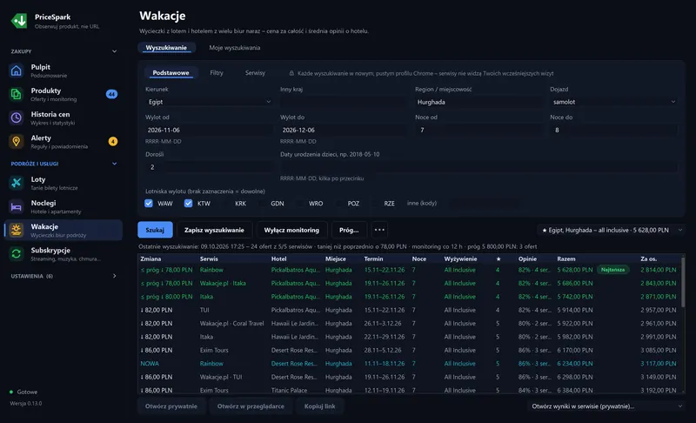Focus the inne (kody) airport field
This screenshot has width=696, height=423.
485,204
